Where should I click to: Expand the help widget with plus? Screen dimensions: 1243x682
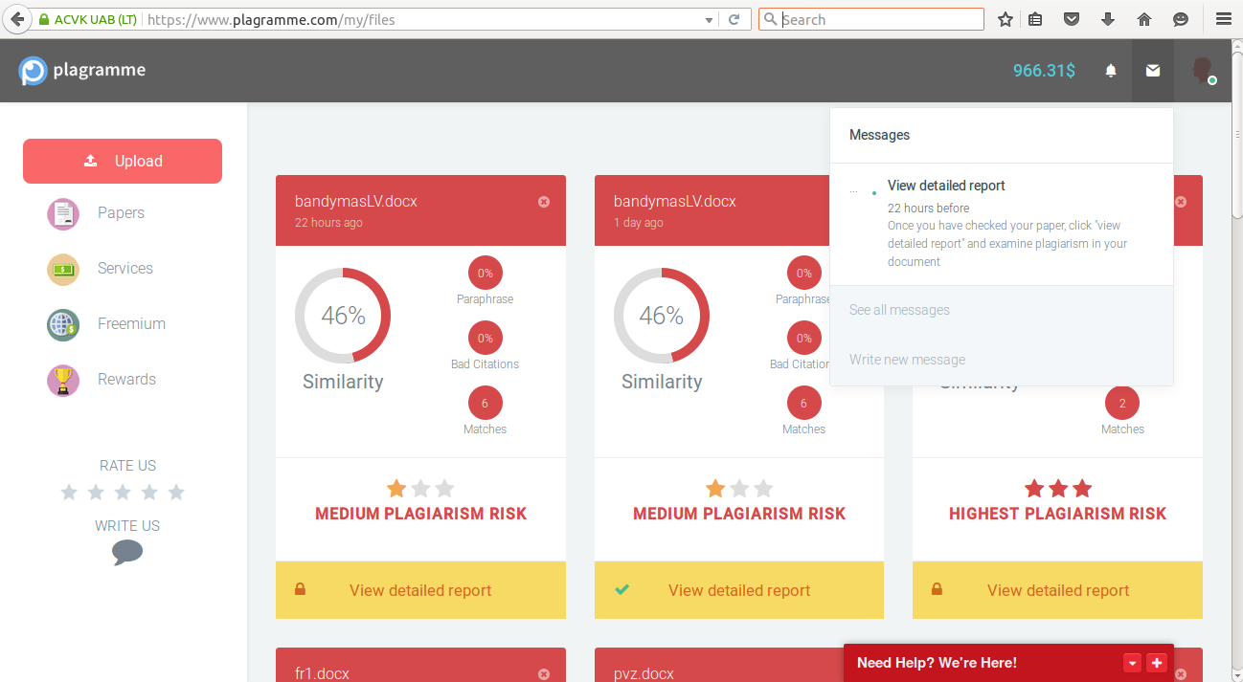click(x=1156, y=663)
